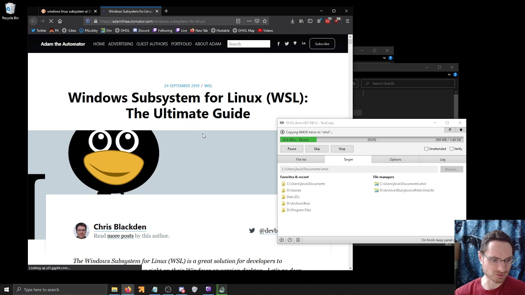525x295 pixels.
Task: Enable the Unattended checkbox in TeraCopy
Action: tap(427, 149)
